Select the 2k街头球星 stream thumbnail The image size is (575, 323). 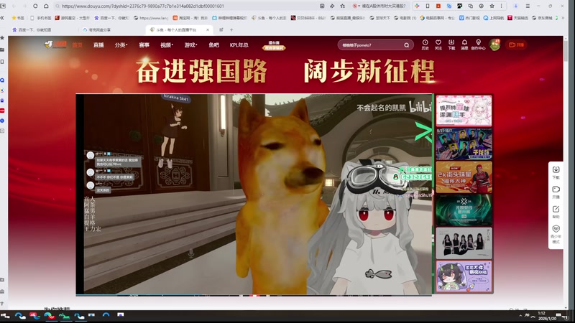coord(464,177)
